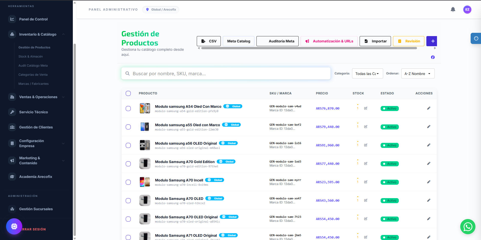Select Modulo Samsung A70 OLED Original row checkbox
Viewport: 481px width, 240px height.
(128, 219)
